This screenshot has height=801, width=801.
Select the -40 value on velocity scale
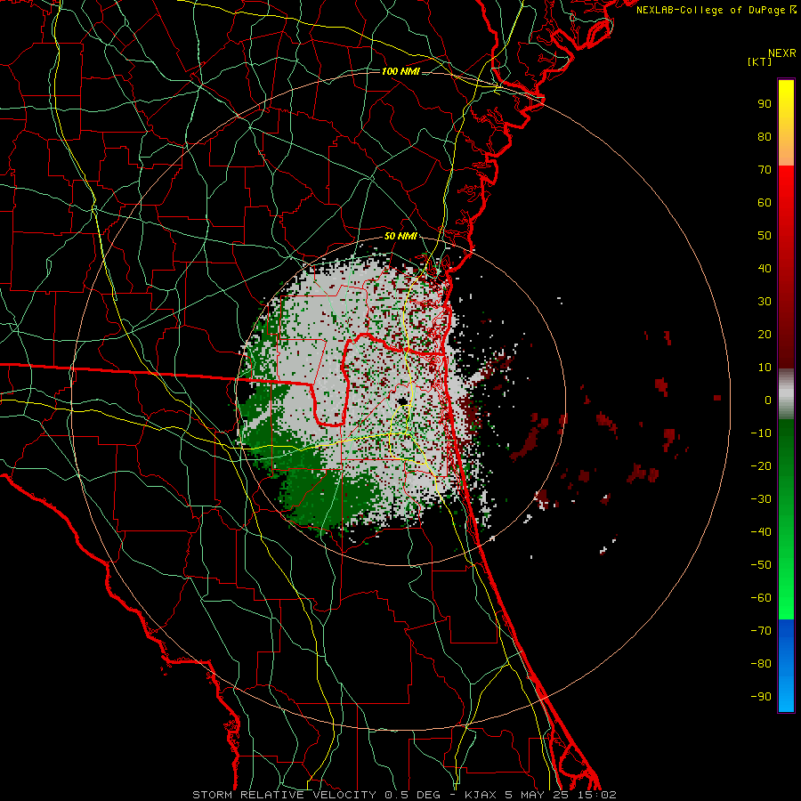click(761, 532)
